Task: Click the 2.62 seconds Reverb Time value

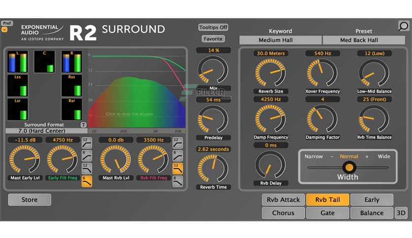Action: [213, 149]
